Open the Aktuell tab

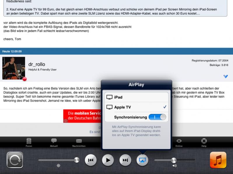pyautogui.click(x=54, y=142)
